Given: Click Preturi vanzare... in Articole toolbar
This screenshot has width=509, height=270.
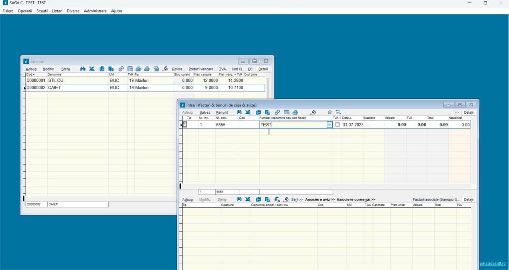Looking at the screenshot, I should (x=202, y=69).
